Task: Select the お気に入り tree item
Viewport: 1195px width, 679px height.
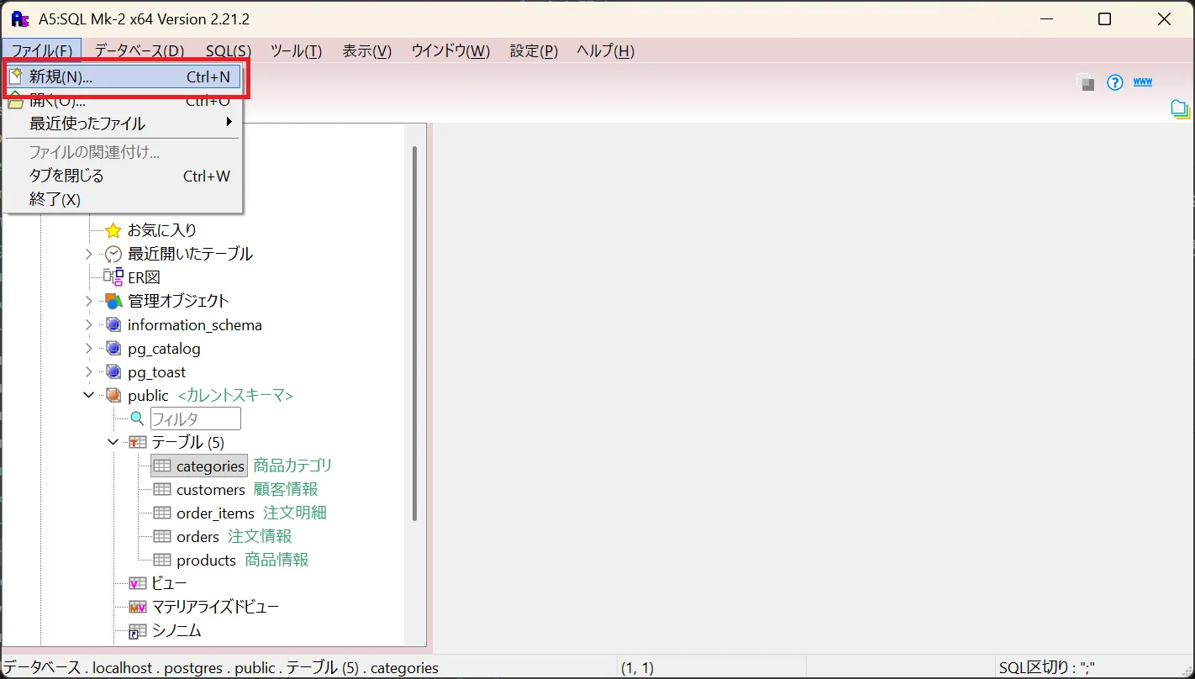Action: pyautogui.click(x=162, y=230)
